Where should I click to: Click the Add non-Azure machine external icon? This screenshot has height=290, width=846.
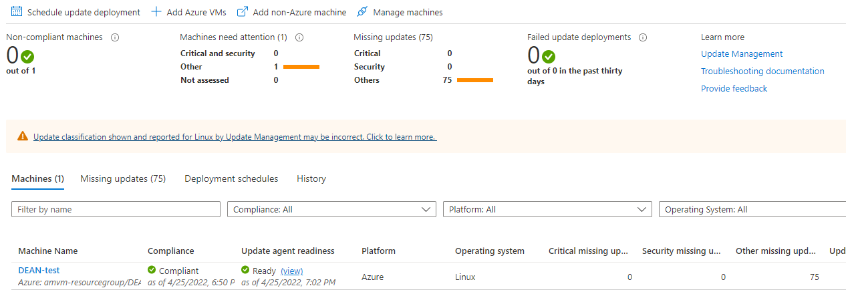243,12
